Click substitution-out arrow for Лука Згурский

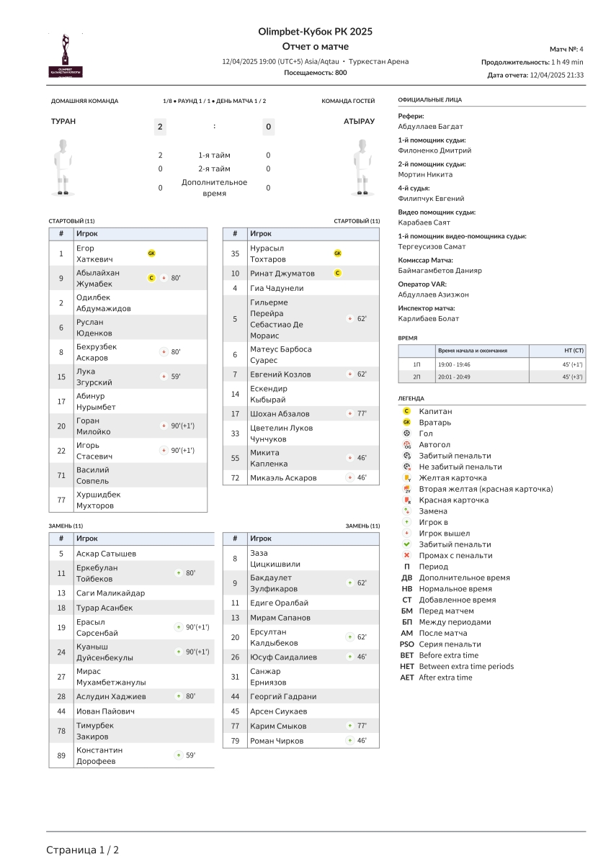(164, 377)
